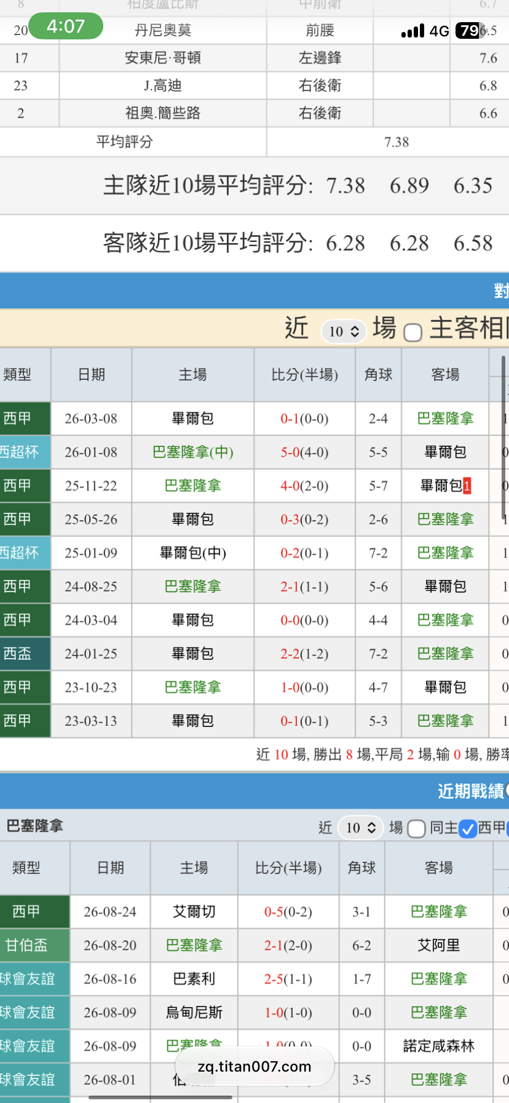Viewport: 509px width, 1103px height.
Task: Select home team 巴塞隆拿 in 24-08-25 row
Action: tap(193, 587)
